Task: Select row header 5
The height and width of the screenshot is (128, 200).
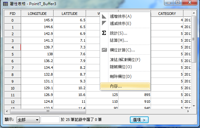Action: (12, 54)
